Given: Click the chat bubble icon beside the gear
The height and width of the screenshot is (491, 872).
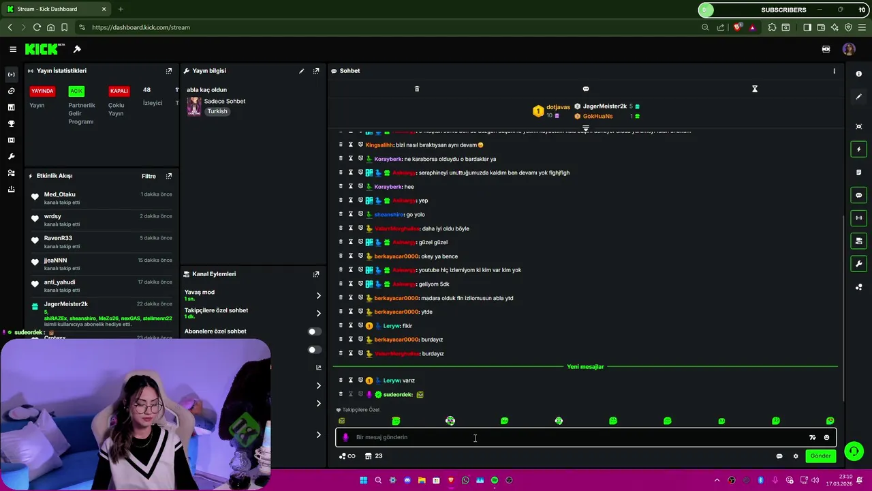Looking at the screenshot, I should point(779,456).
